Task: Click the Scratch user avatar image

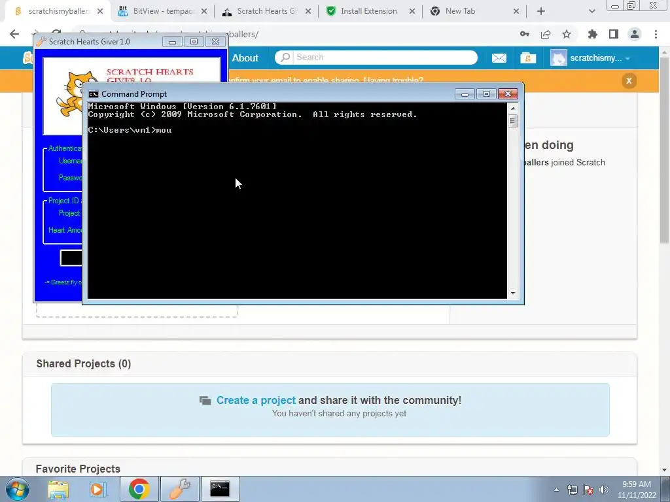Action: (x=559, y=58)
